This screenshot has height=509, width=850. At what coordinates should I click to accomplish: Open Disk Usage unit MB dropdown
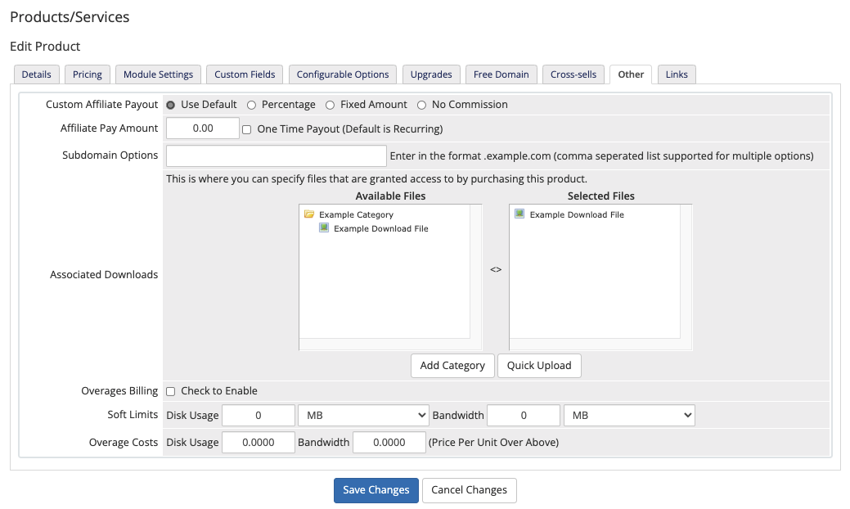tap(363, 415)
